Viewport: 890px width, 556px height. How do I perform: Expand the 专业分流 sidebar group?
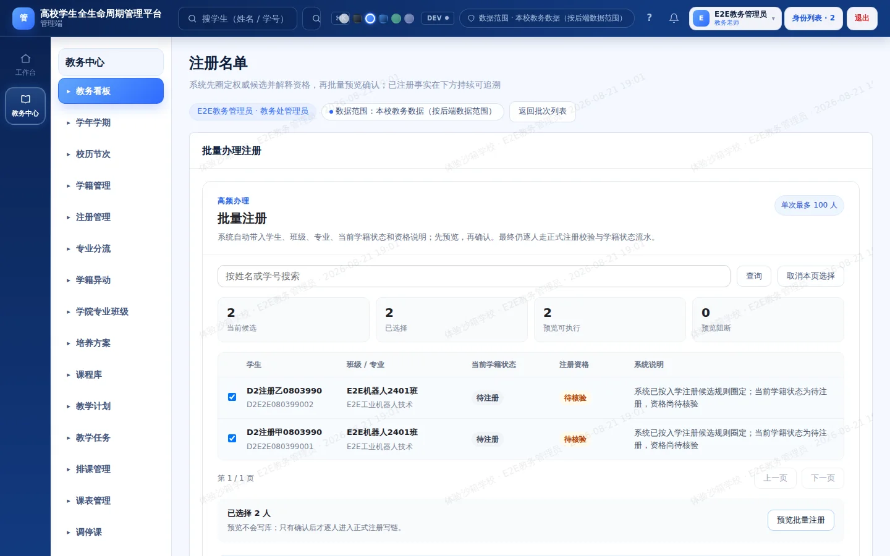pyautogui.click(x=111, y=248)
